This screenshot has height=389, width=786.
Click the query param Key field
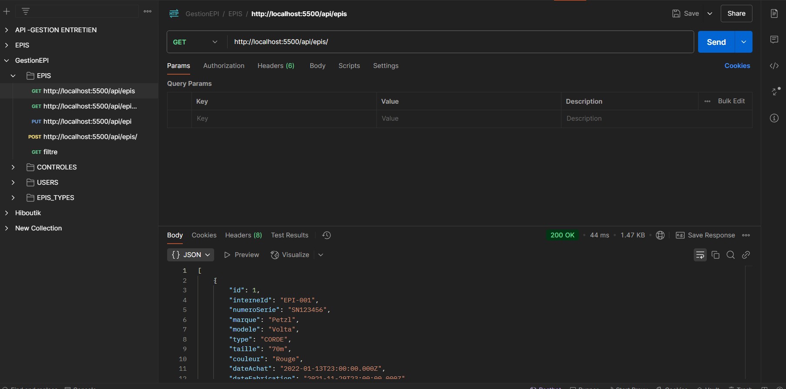pos(284,118)
